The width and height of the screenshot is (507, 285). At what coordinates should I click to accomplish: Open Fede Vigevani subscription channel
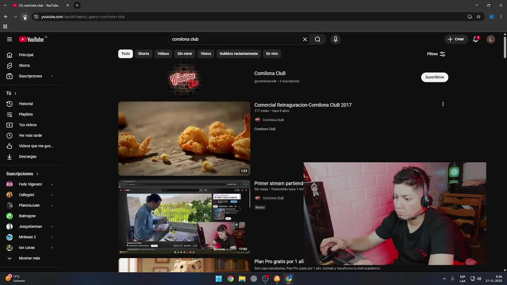[x=30, y=184]
